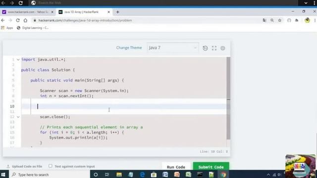Open Cortana circle in taskbar

pos(96,175)
